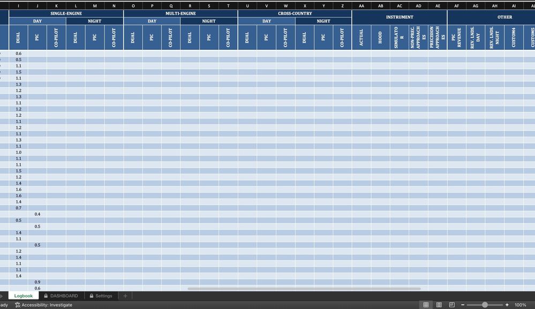Open the DASHBOARD sheet tab
The width and height of the screenshot is (535, 309).
[61, 296]
